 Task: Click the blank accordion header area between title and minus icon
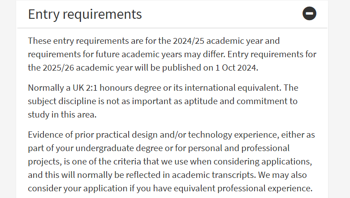click(222, 14)
